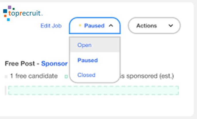Screen dimensions: 197x119
Task: Collapse the status menu via up chevron
Action: click(x=111, y=26)
